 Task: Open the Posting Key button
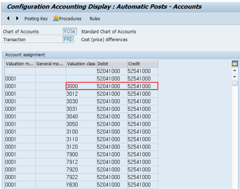tap(36, 19)
